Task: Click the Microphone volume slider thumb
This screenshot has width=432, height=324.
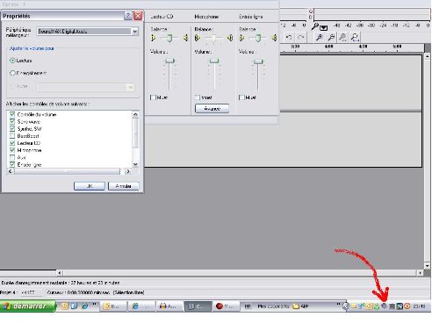Action: 214,61
